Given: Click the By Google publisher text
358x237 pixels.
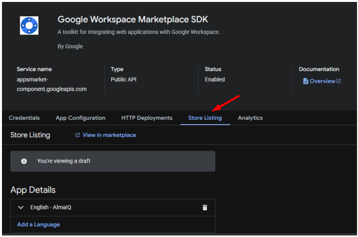Looking at the screenshot, I should tap(70, 46).
